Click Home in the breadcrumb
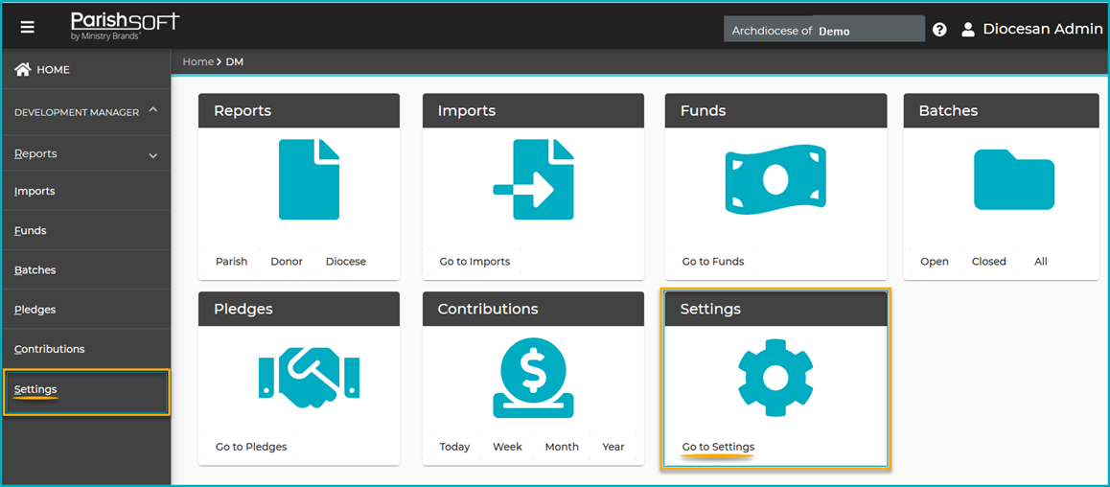Screen dimensions: 1110x487 point(197,62)
